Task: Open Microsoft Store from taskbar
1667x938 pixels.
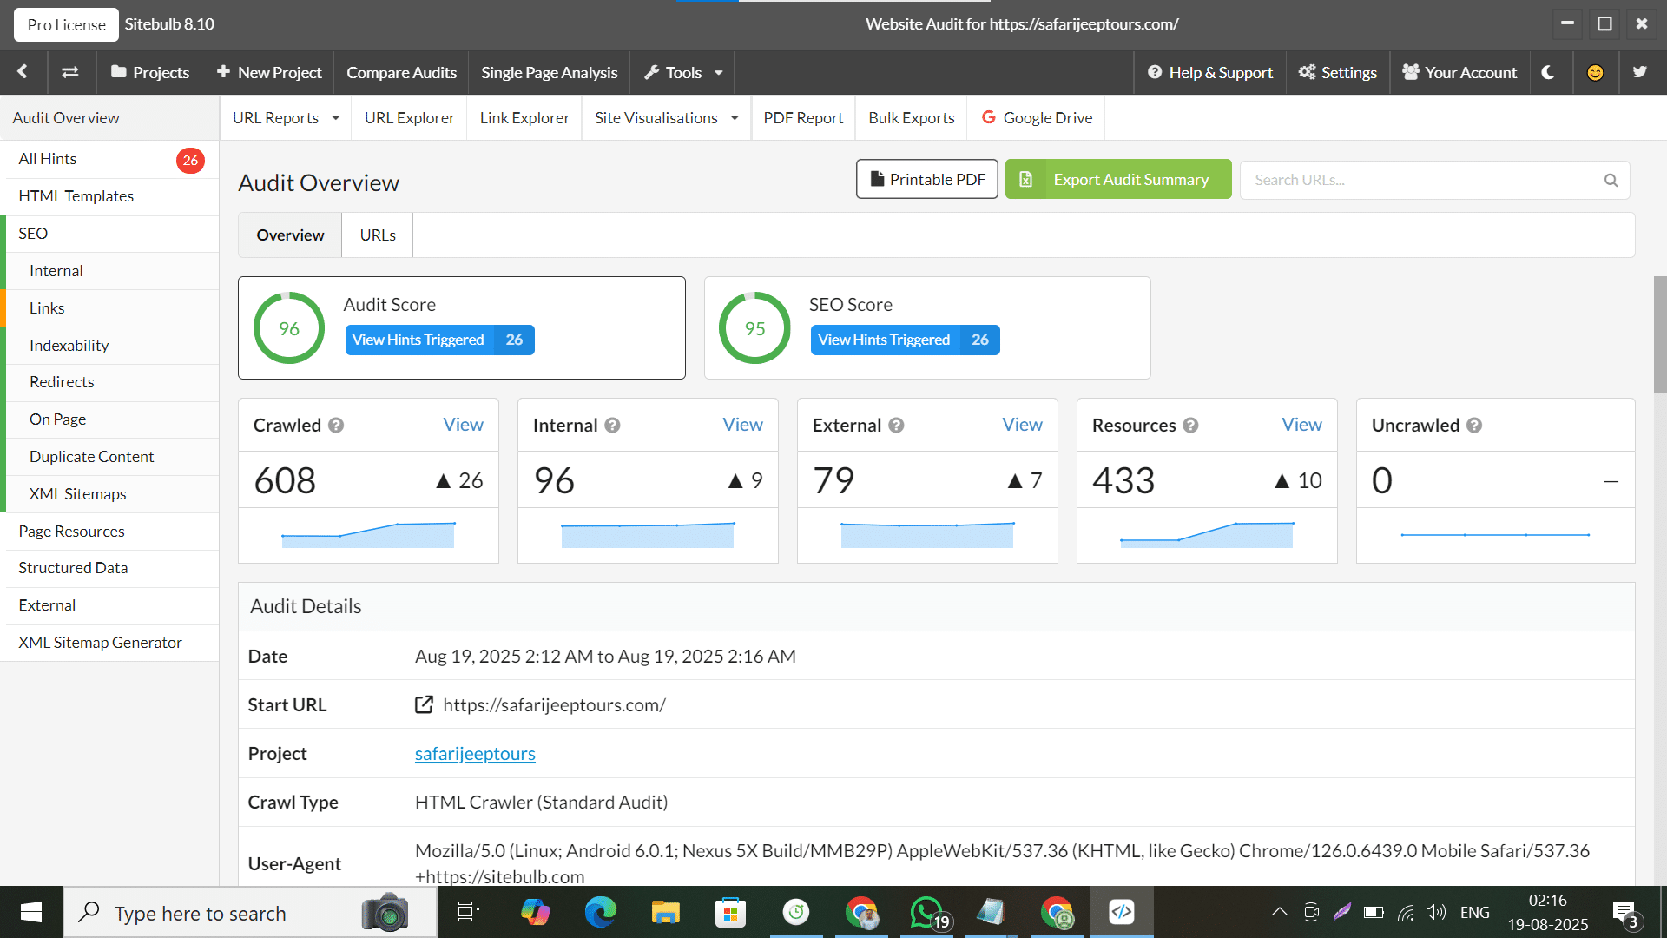Action: 730,912
